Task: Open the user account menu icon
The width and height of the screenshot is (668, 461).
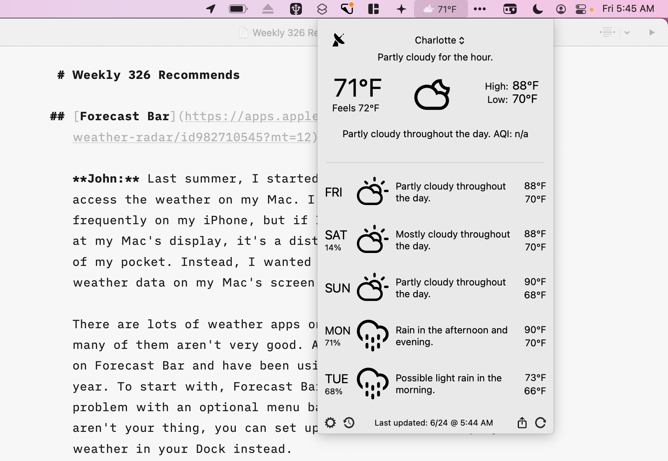Action: (561, 9)
